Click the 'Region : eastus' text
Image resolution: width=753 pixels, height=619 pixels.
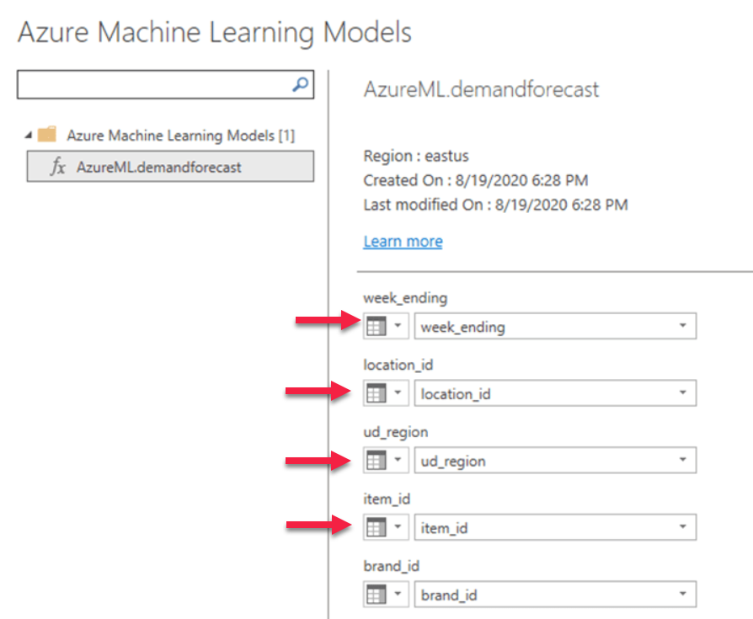[416, 156]
